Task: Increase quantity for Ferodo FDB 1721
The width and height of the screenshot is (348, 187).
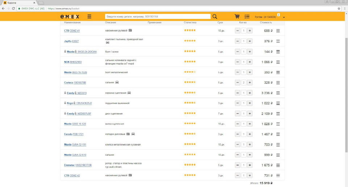Action: click(x=250, y=134)
